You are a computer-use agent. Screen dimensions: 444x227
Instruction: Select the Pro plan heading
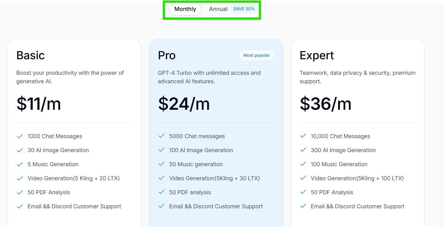[167, 55]
